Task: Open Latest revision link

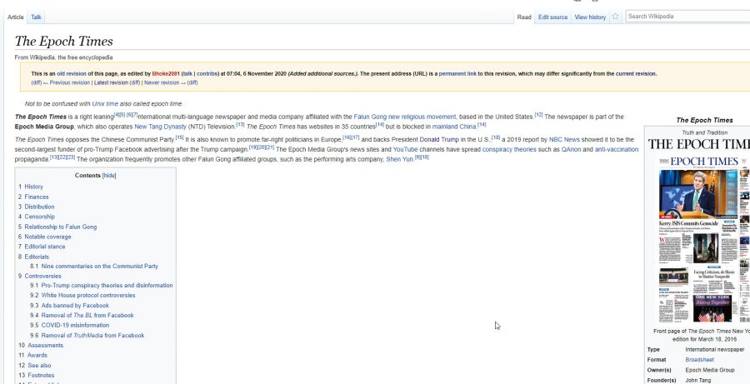Action: coord(111,82)
